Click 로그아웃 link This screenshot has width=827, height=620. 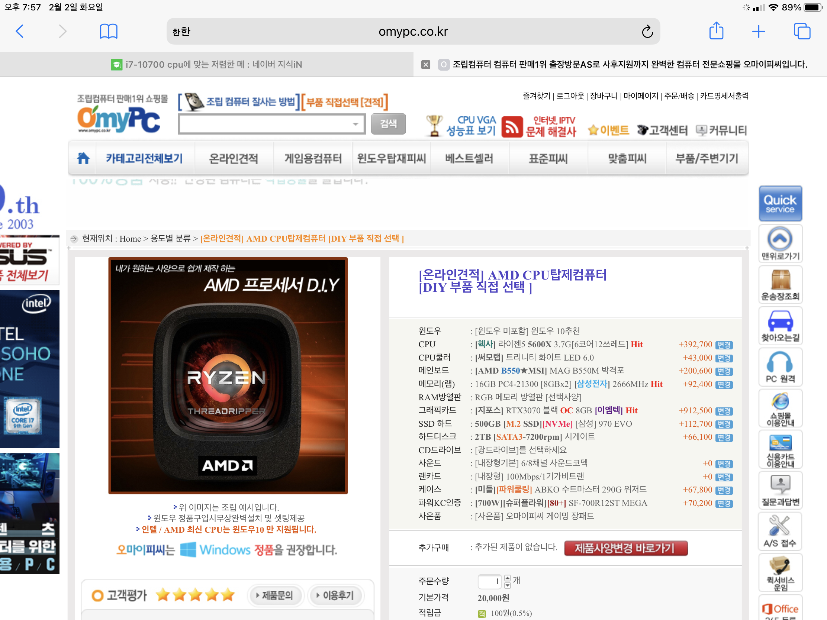tap(570, 96)
